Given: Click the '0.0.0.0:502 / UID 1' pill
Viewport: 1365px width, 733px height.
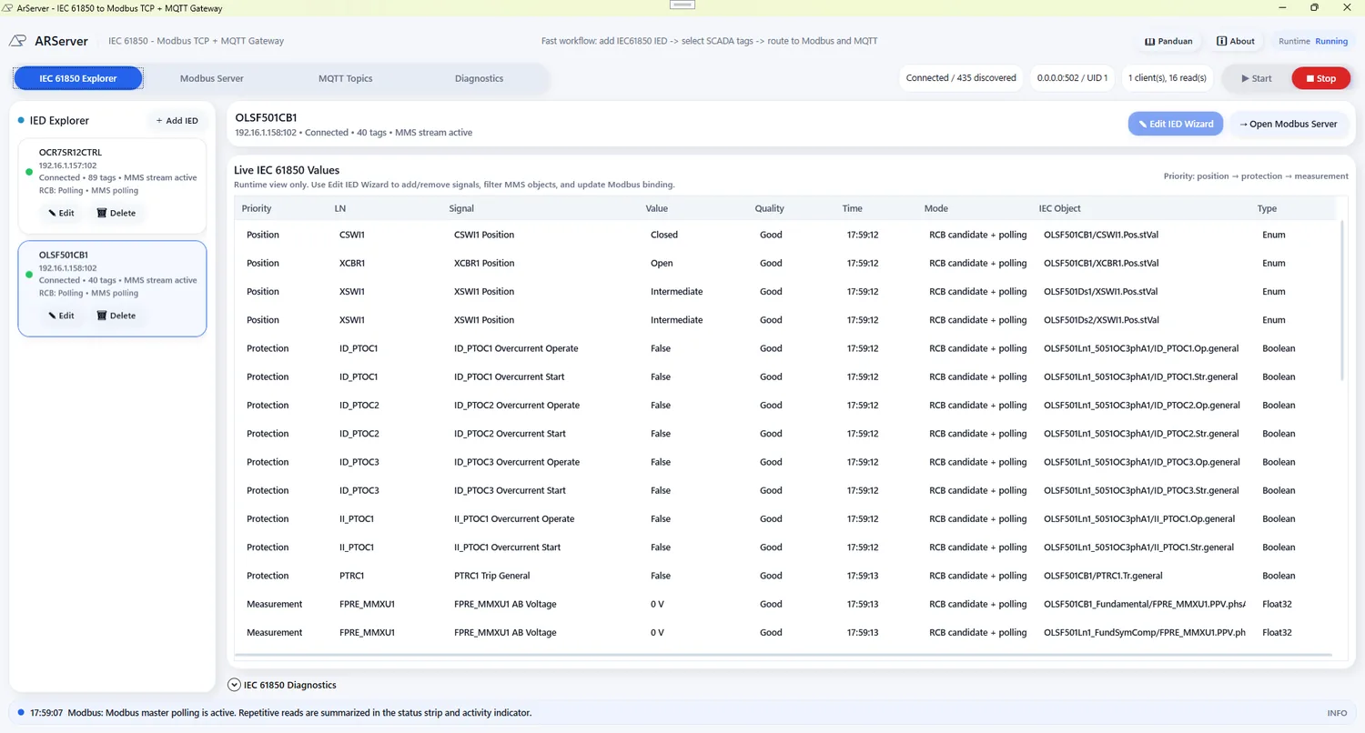Looking at the screenshot, I should [1072, 78].
